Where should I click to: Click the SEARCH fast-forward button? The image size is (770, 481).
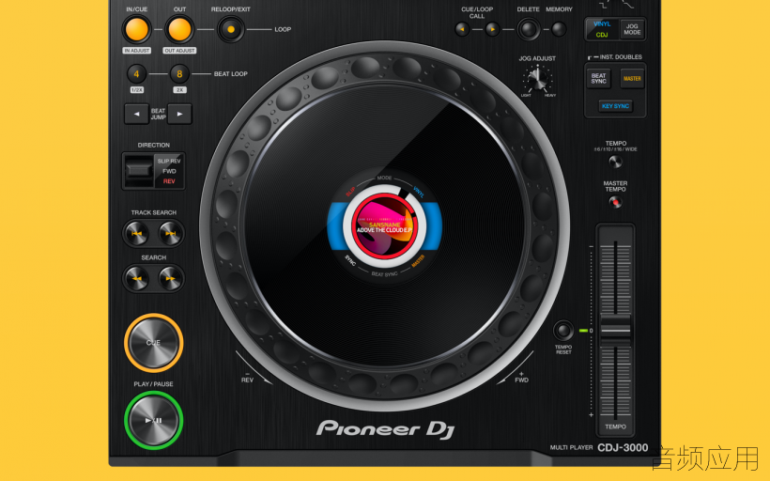point(170,279)
